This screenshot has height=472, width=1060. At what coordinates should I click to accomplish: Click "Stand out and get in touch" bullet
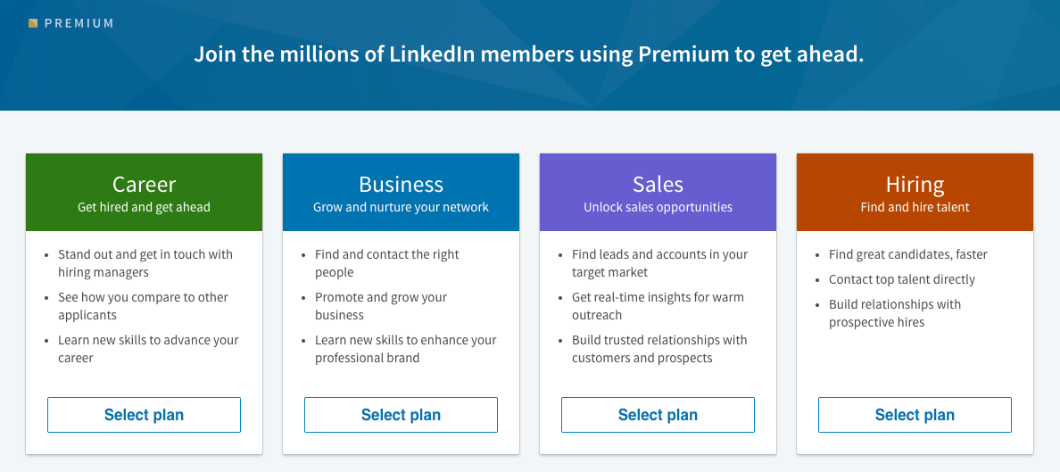(x=145, y=263)
